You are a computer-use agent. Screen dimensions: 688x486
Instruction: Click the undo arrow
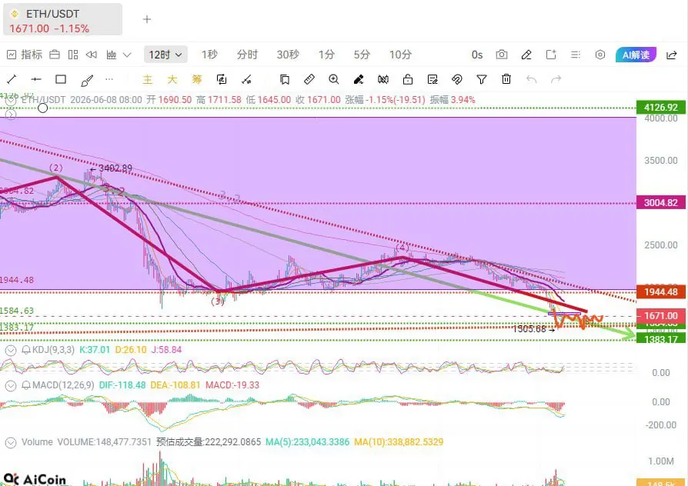click(x=531, y=79)
